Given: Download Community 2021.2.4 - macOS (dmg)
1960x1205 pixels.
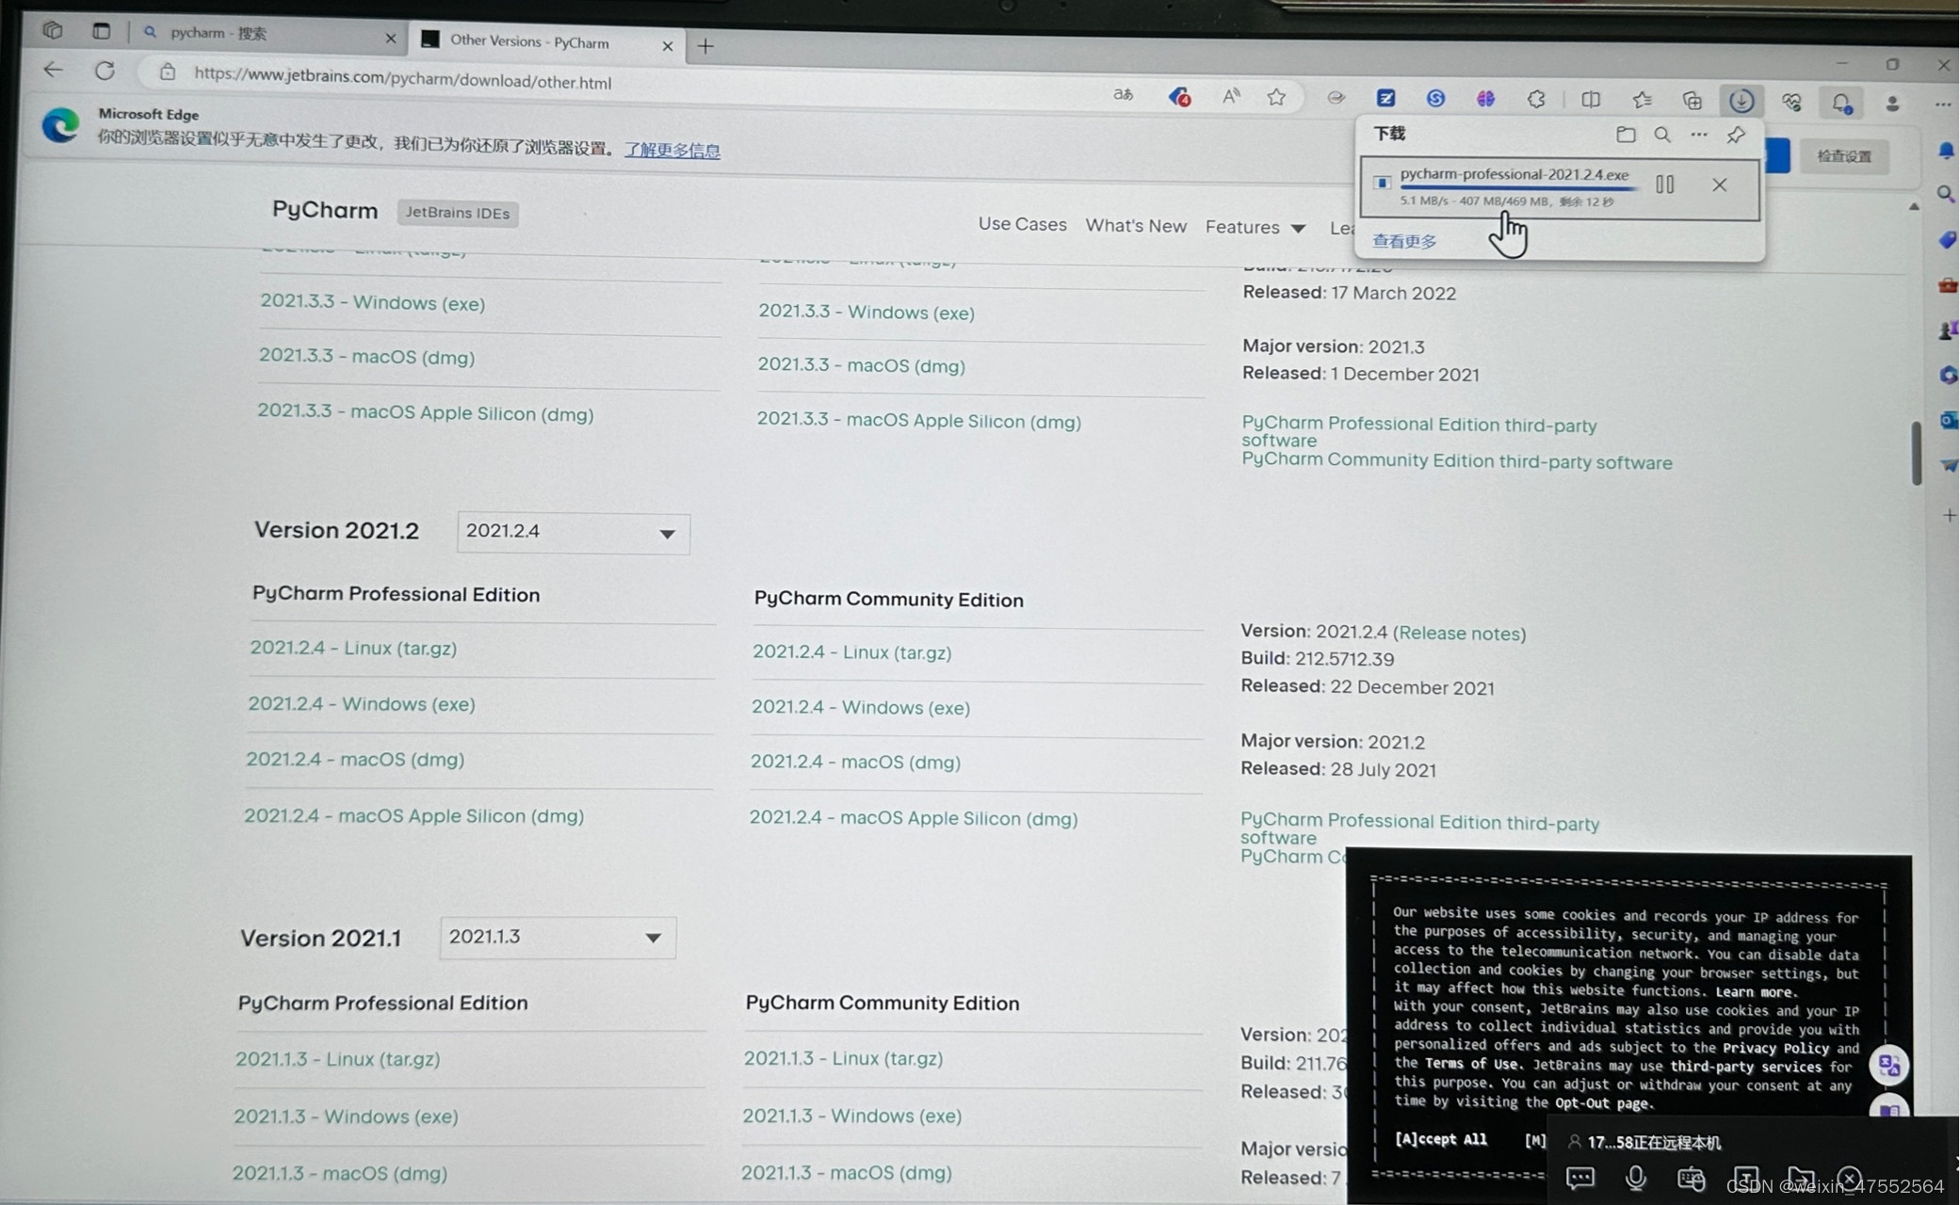Looking at the screenshot, I should (855, 763).
